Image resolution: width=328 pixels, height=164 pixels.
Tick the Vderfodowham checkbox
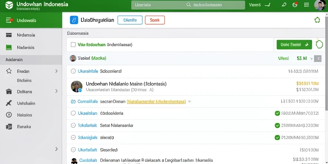tap(73, 45)
